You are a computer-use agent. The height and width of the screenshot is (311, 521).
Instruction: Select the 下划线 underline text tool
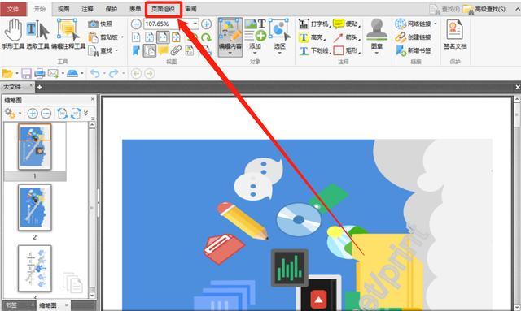(314, 50)
